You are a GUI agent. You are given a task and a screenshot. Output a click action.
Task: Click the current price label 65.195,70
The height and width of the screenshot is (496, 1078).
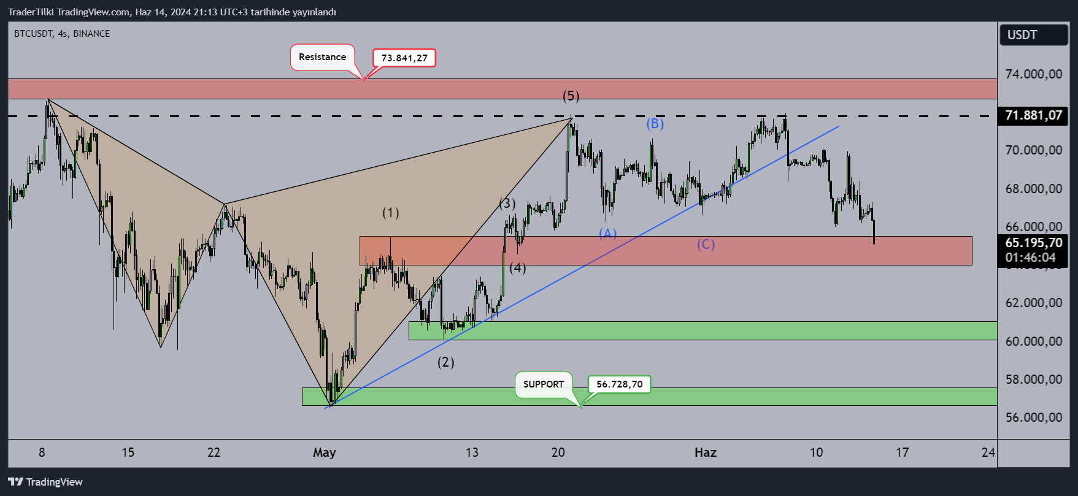1034,243
